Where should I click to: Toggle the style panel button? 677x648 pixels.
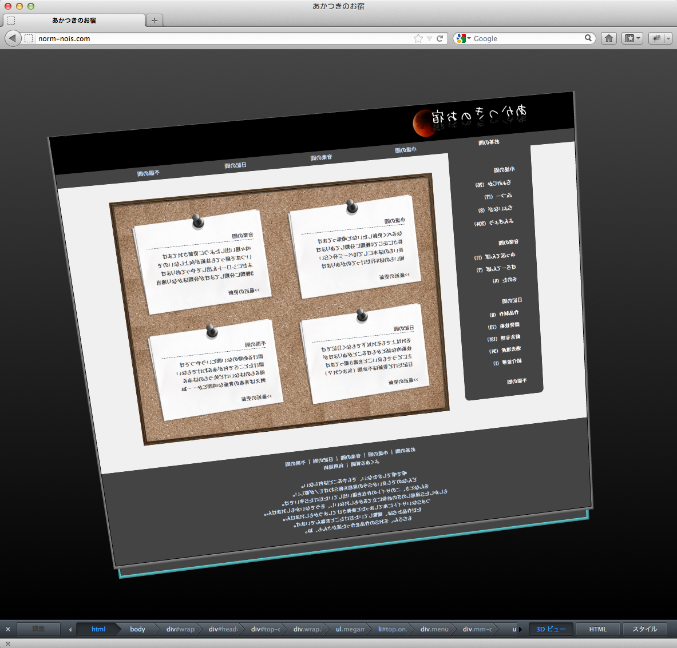tap(644, 629)
